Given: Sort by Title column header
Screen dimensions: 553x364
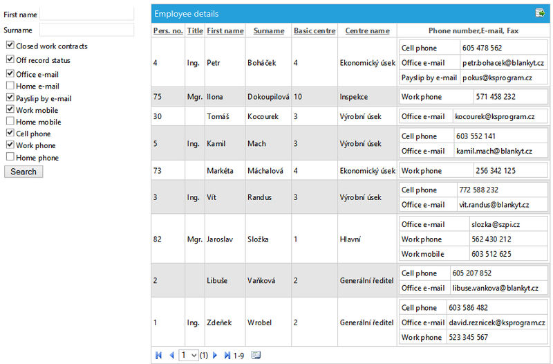Looking at the screenshot, I should [x=195, y=30].
